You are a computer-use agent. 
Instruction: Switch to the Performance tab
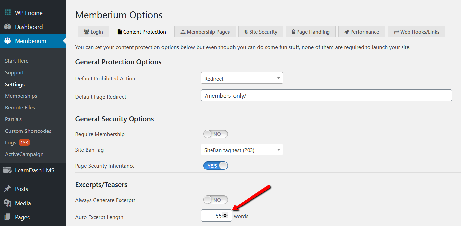click(362, 32)
